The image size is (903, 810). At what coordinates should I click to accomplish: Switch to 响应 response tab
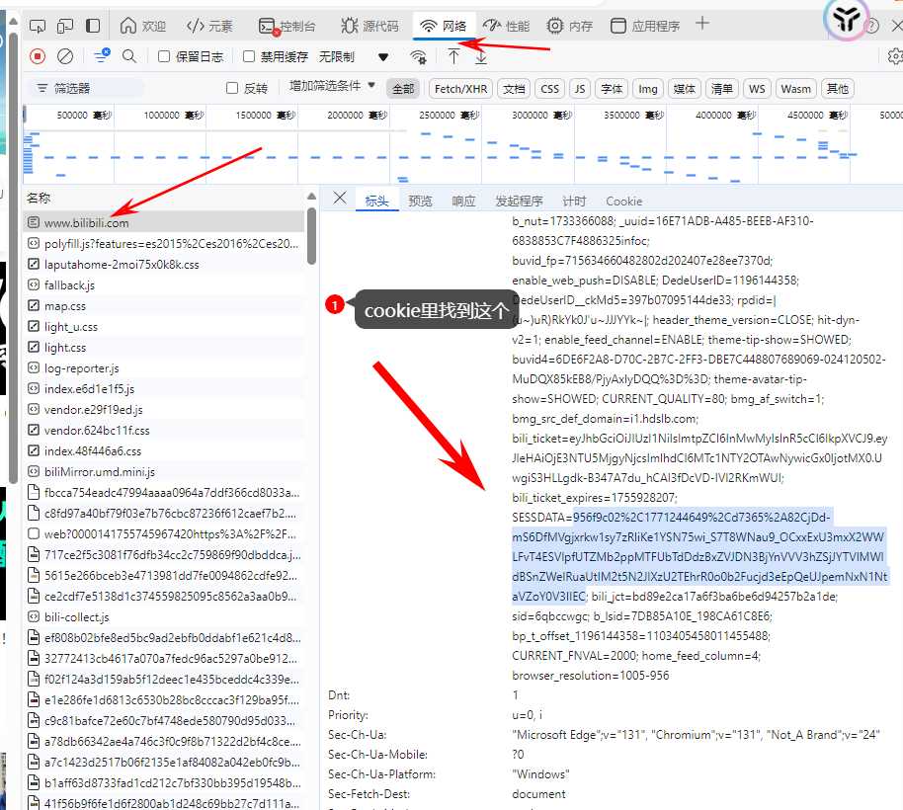click(463, 201)
